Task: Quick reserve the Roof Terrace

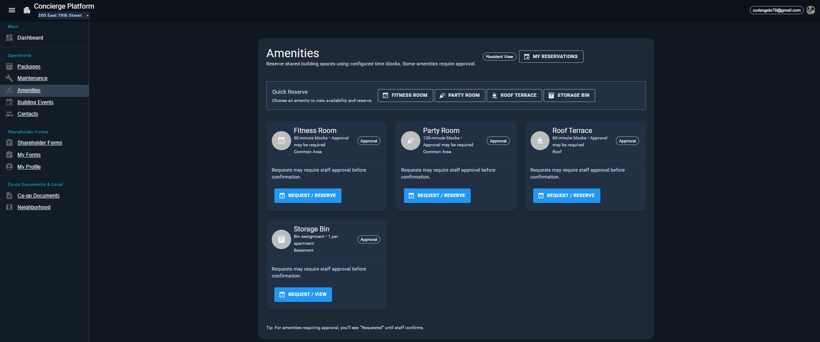Action: click(514, 96)
